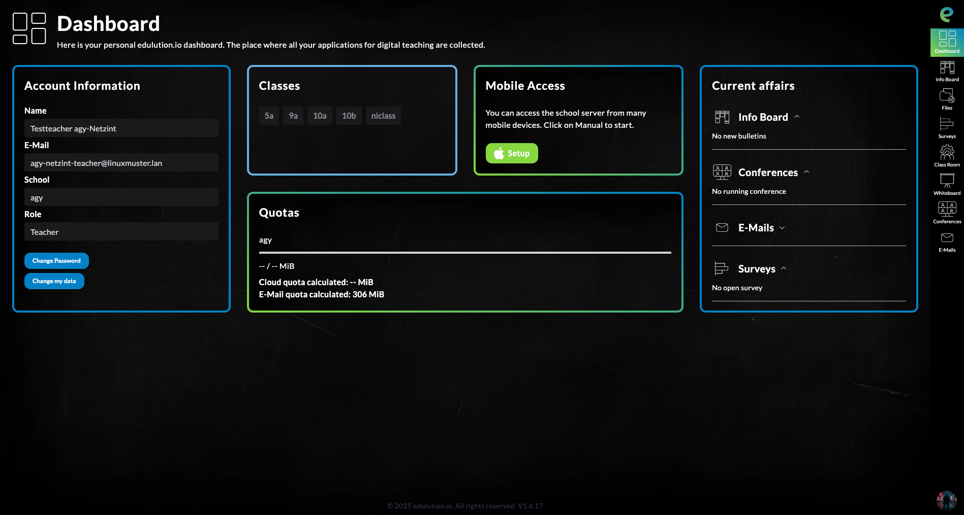The width and height of the screenshot is (964, 515).
Task: Expand the E-Mails section in Current affairs
Action: [782, 228]
